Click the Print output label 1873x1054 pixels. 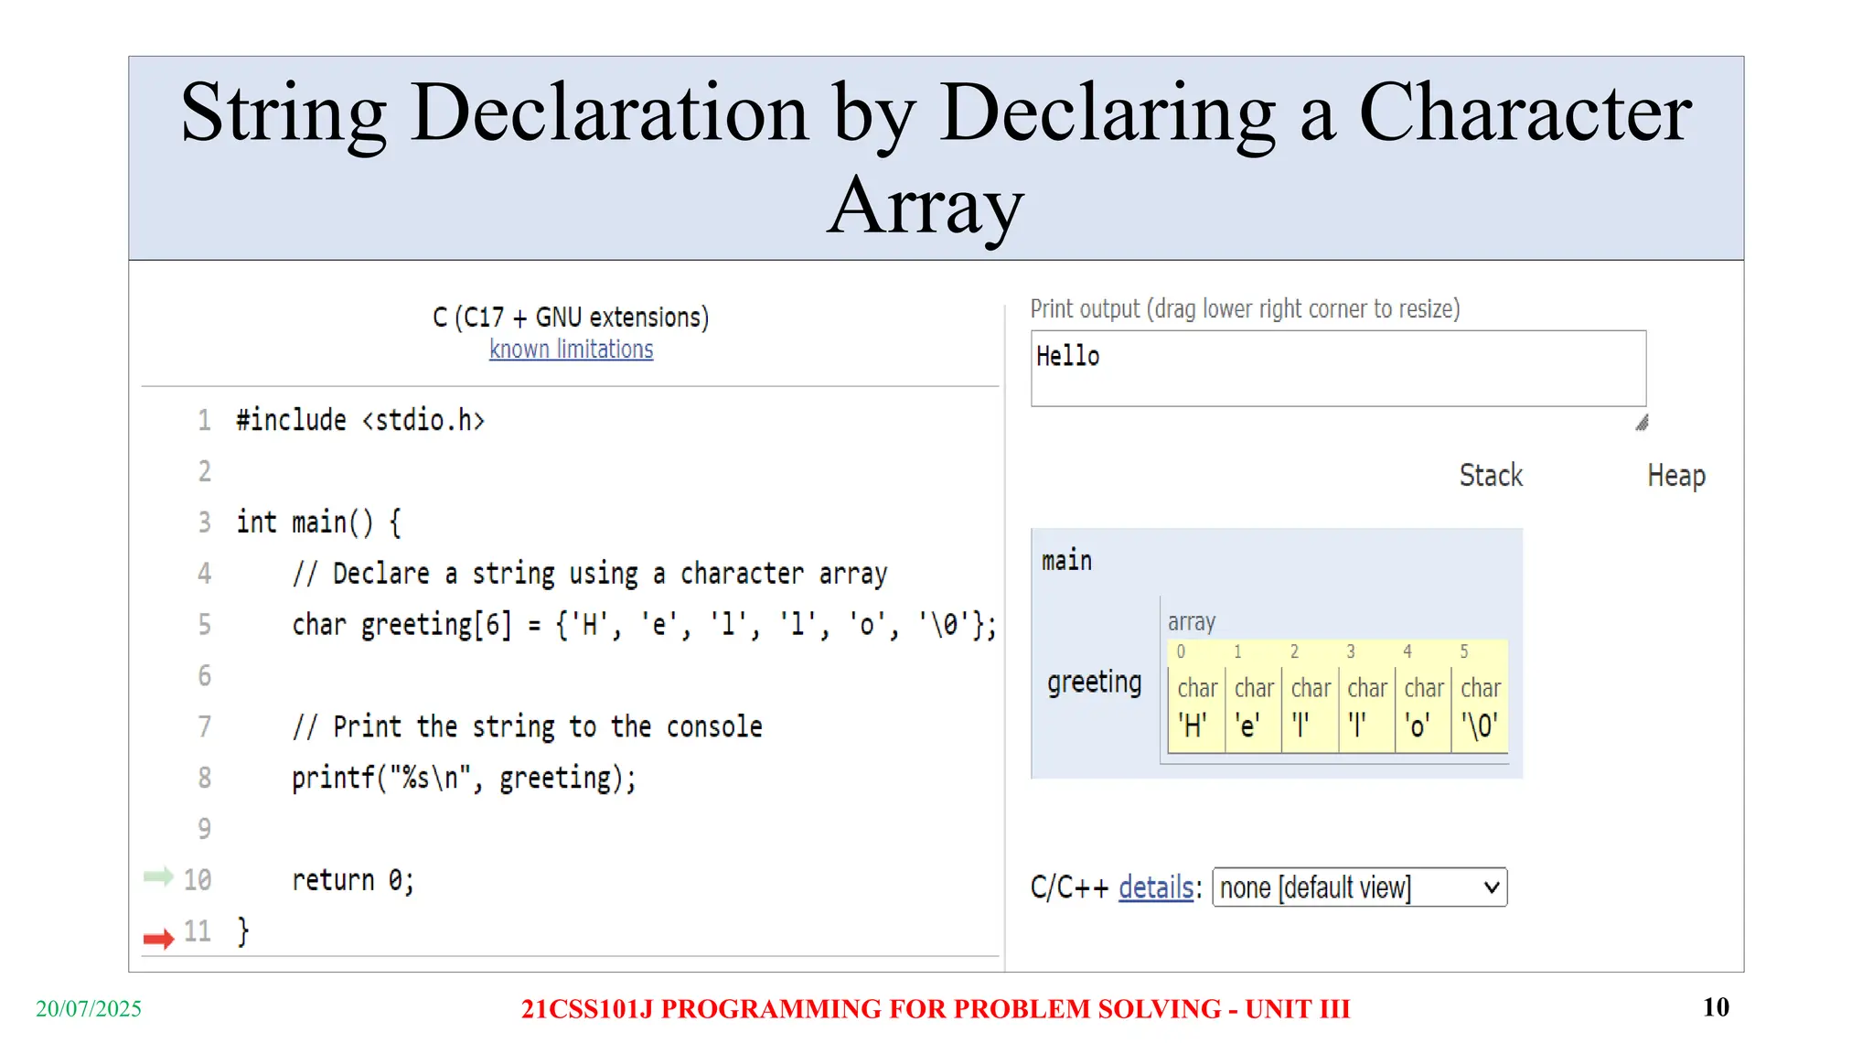[x=1245, y=309]
